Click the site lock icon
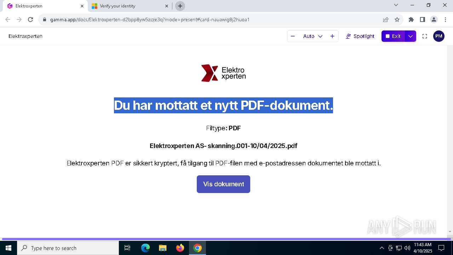This screenshot has height=255, width=453. (x=45, y=19)
